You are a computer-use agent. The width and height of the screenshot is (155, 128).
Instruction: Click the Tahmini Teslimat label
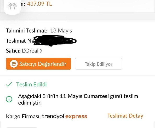point(27,31)
